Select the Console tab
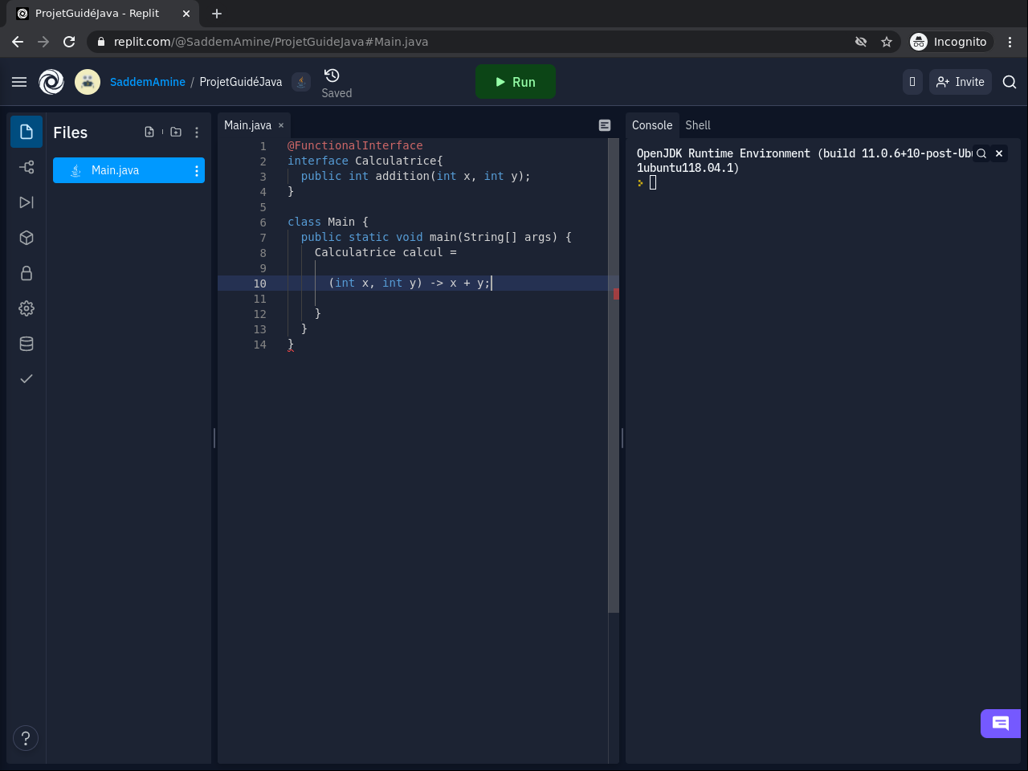Screen dimensions: 1028x771 pos(651,125)
